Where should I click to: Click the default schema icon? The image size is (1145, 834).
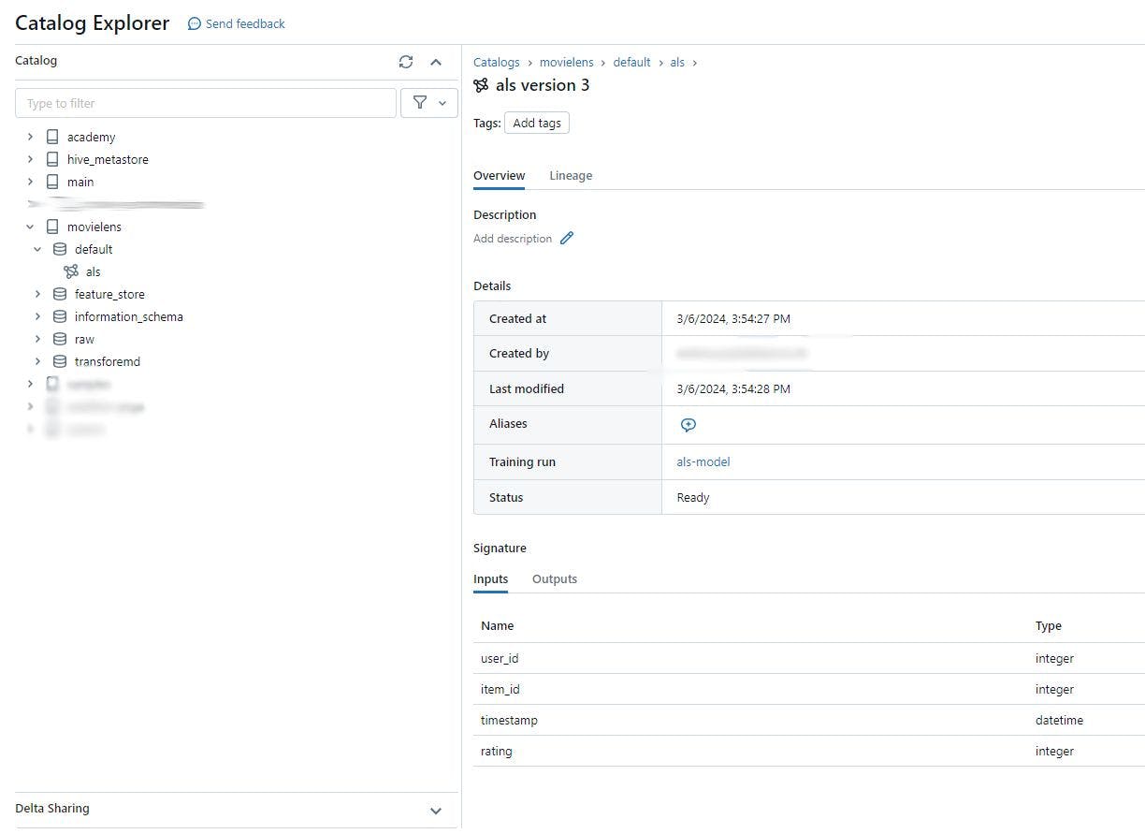[59, 249]
